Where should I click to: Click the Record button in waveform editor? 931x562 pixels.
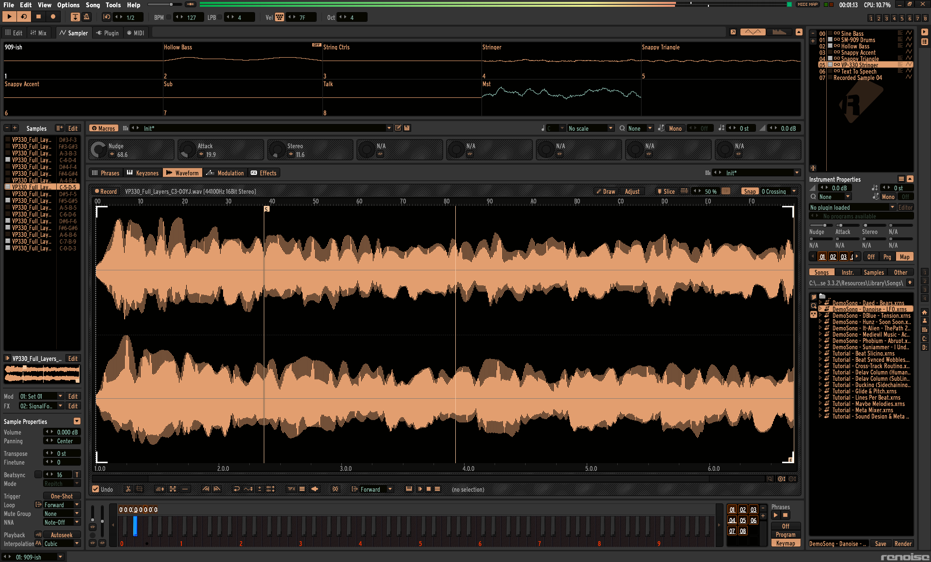(x=105, y=191)
